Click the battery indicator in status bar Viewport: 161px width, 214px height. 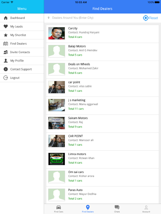click(157, 2)
